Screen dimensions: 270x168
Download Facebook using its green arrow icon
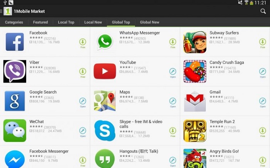[x=83, y=42]
